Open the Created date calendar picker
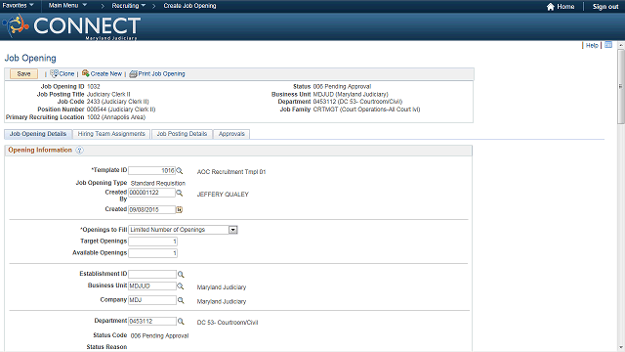This screenshot has height=352, width=625. click(180, 209)
